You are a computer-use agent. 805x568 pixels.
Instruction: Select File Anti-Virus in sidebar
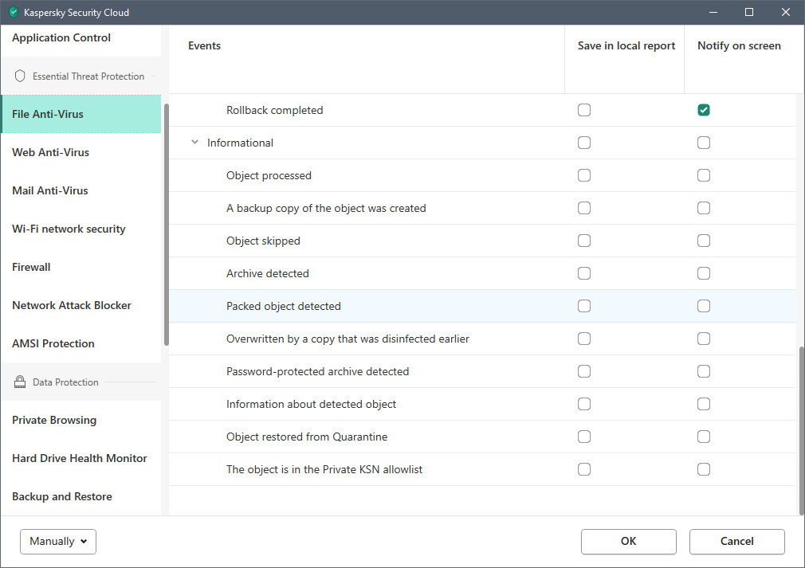pos(80,114)
